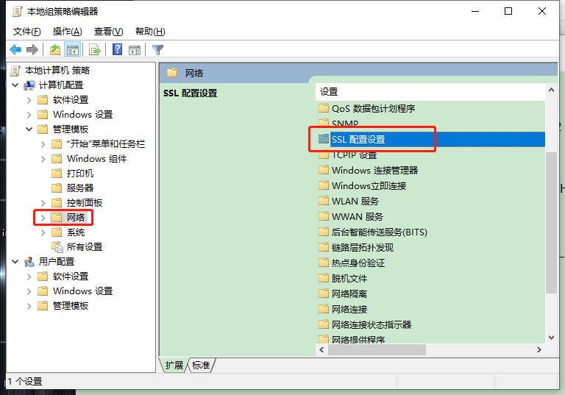Open the 文件(F) menu

[x=27, y=32]
